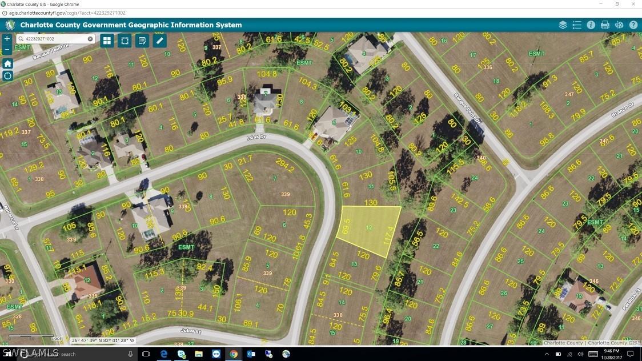The height and width of the screenshot is (361, 642).
Task: Open the map legend
Action: point(577,25)
